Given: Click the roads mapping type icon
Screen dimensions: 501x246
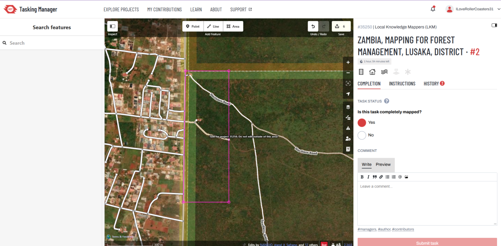Looking at the screenshot, I should pyautogui.click(x=361, y=72).
